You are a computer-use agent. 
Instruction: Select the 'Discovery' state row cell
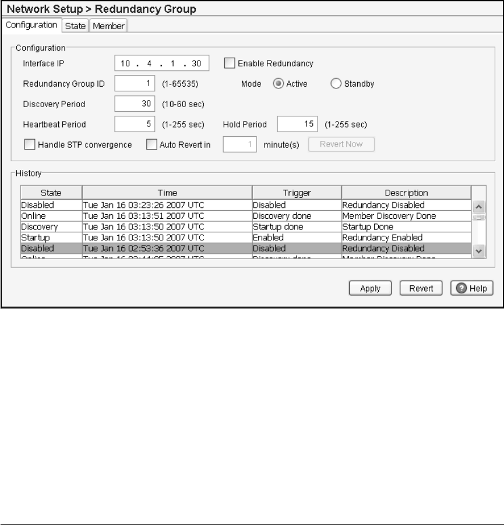point(51,226)
